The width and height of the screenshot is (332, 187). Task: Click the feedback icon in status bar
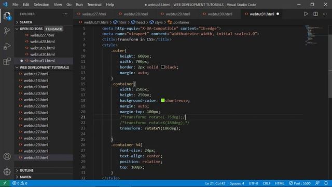pyautogui.click(x=317, y=183)
